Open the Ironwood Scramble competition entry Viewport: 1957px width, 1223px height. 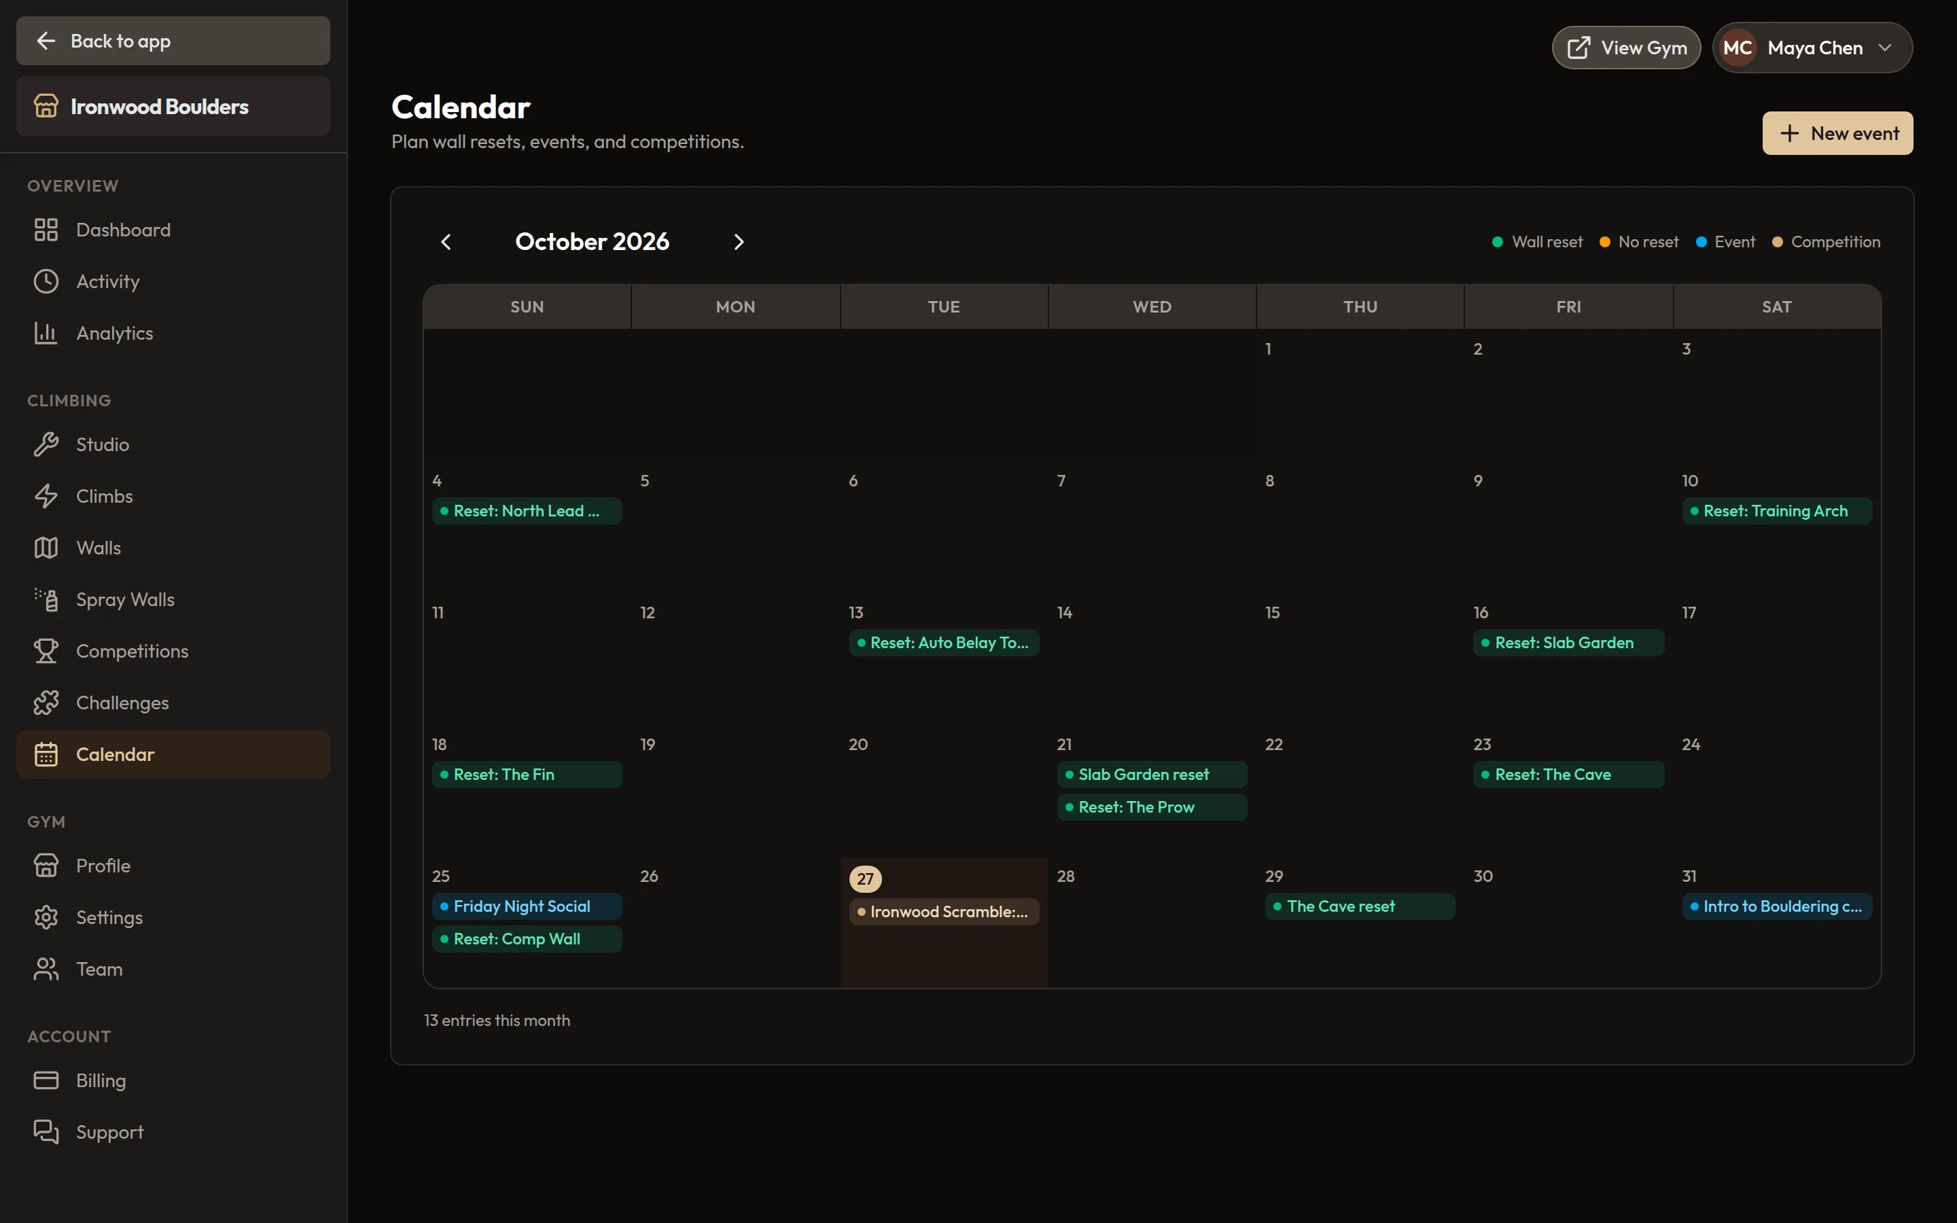point(944,912)
